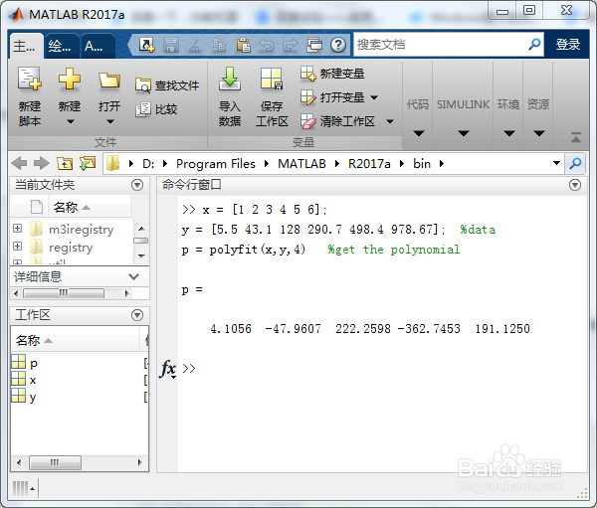Click the D: drive in path

[x=148, y=164]
